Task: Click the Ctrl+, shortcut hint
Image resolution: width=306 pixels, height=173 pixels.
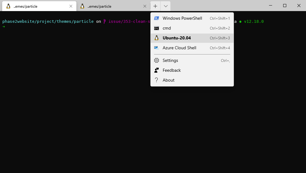Action: (225, 61)
